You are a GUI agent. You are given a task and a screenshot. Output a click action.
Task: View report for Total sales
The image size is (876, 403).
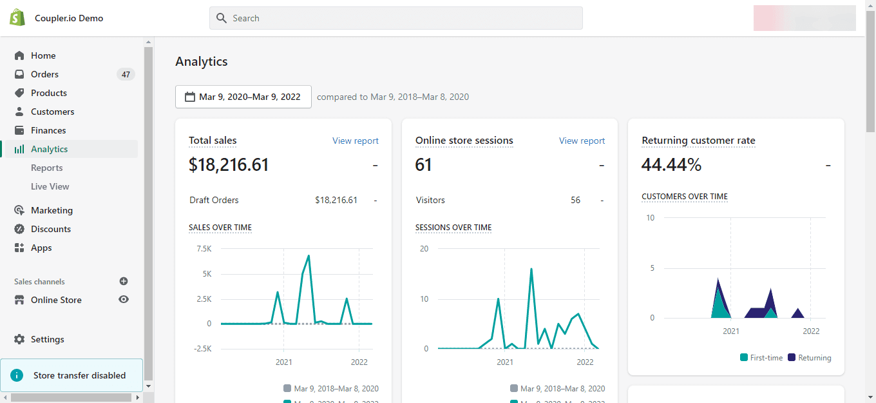click(355, 141)
